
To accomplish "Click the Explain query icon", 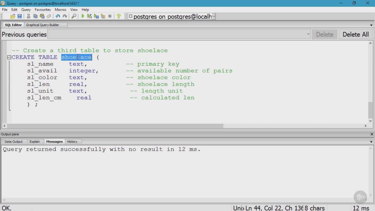I will pyautogui.click(x=103, y=16).
